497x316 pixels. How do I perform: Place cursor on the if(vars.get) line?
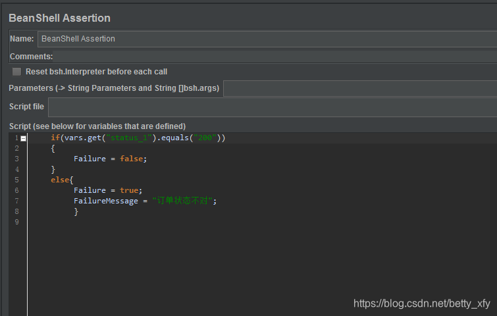(x=138, y=138)
